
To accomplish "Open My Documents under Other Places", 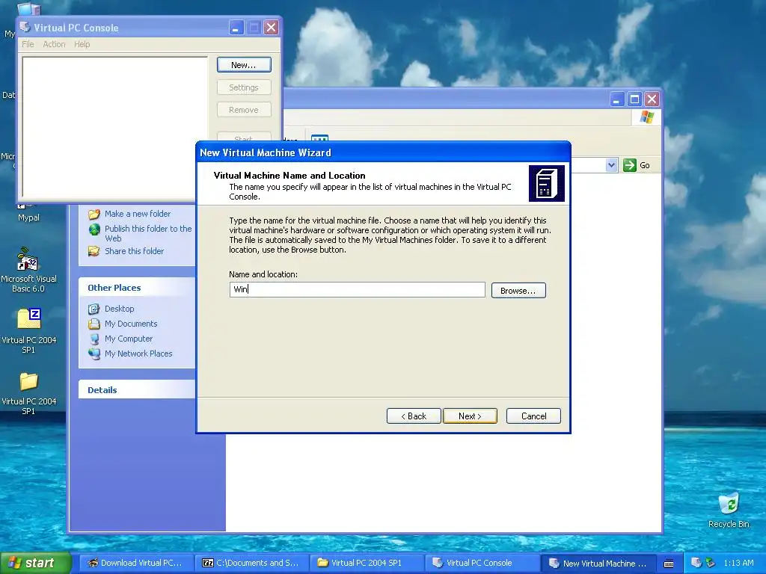I will click(131, 324).
